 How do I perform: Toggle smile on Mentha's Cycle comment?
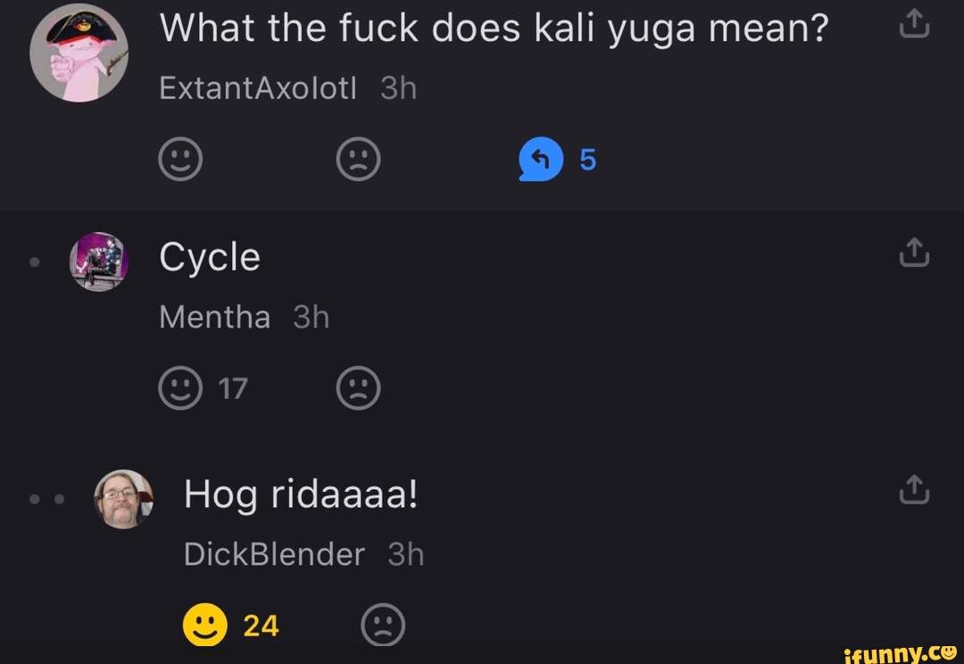coord(180,389)
